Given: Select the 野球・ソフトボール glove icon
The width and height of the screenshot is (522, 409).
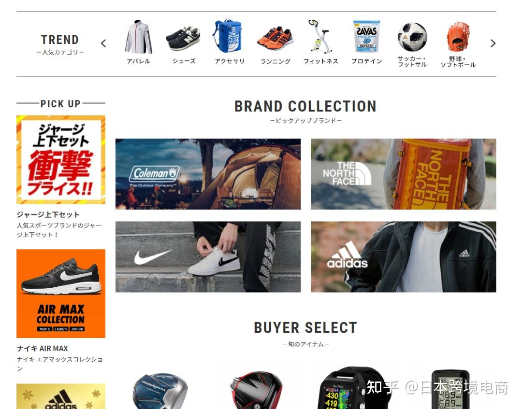Looking at the screenshot, I should click(458, 37).
